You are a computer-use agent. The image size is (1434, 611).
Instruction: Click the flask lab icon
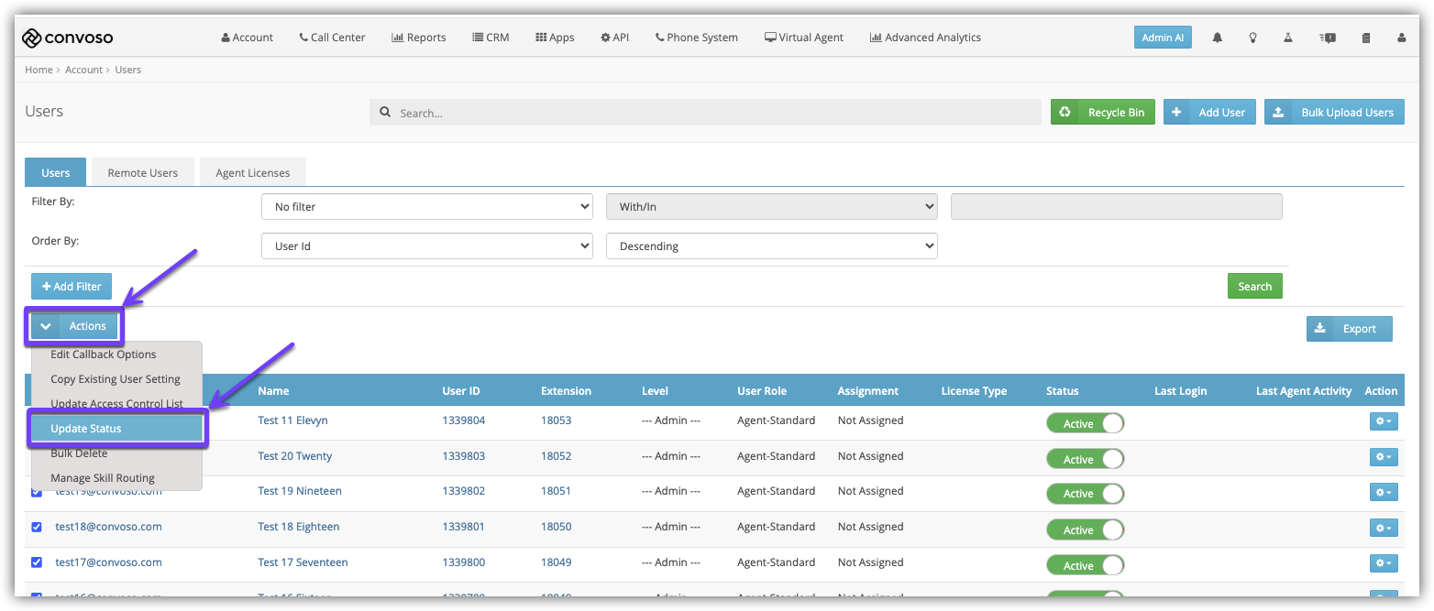coord(1288,38)
